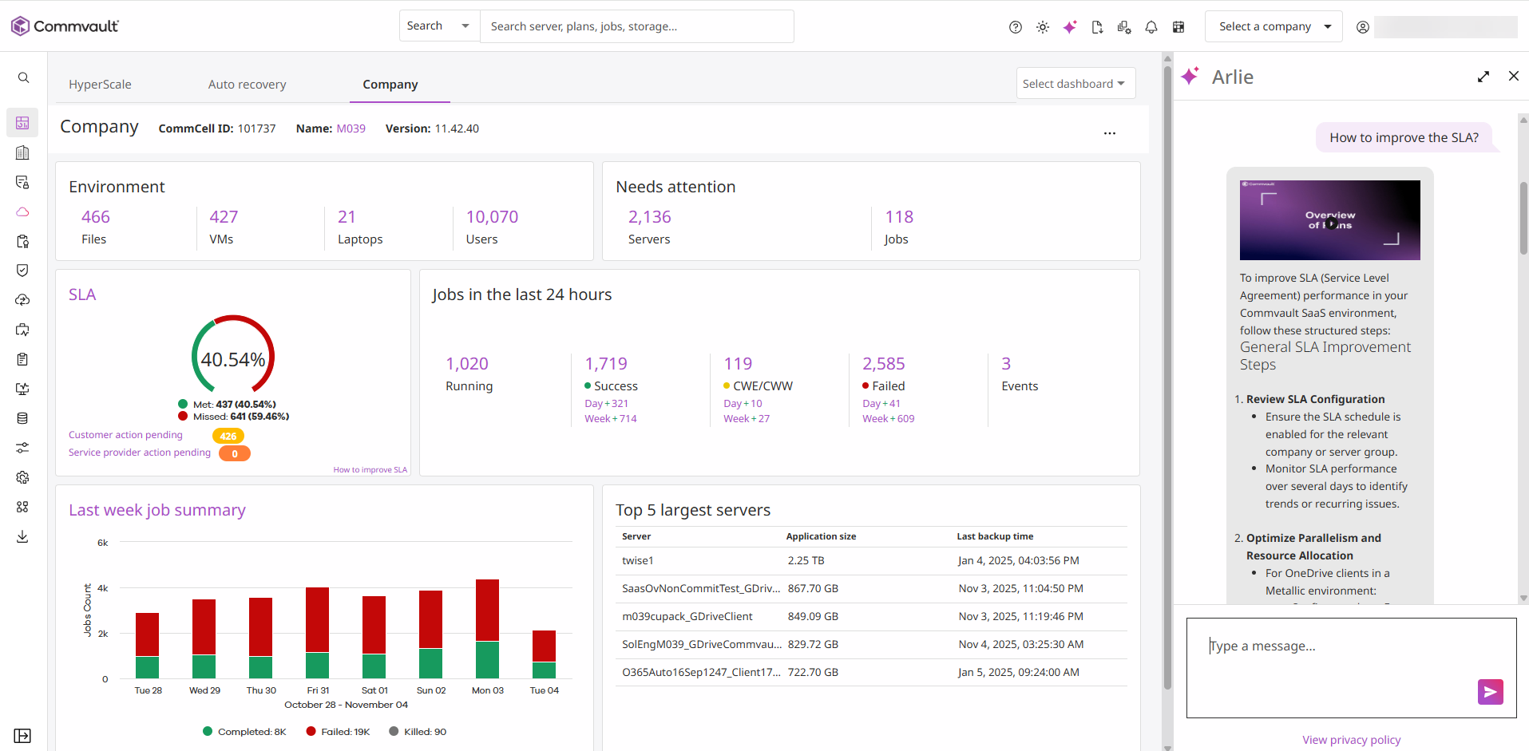The width and height of the screenshot is (1529, 751).
Task: Click the 2,585 Failed jobs count
Action: pos(884,364)
